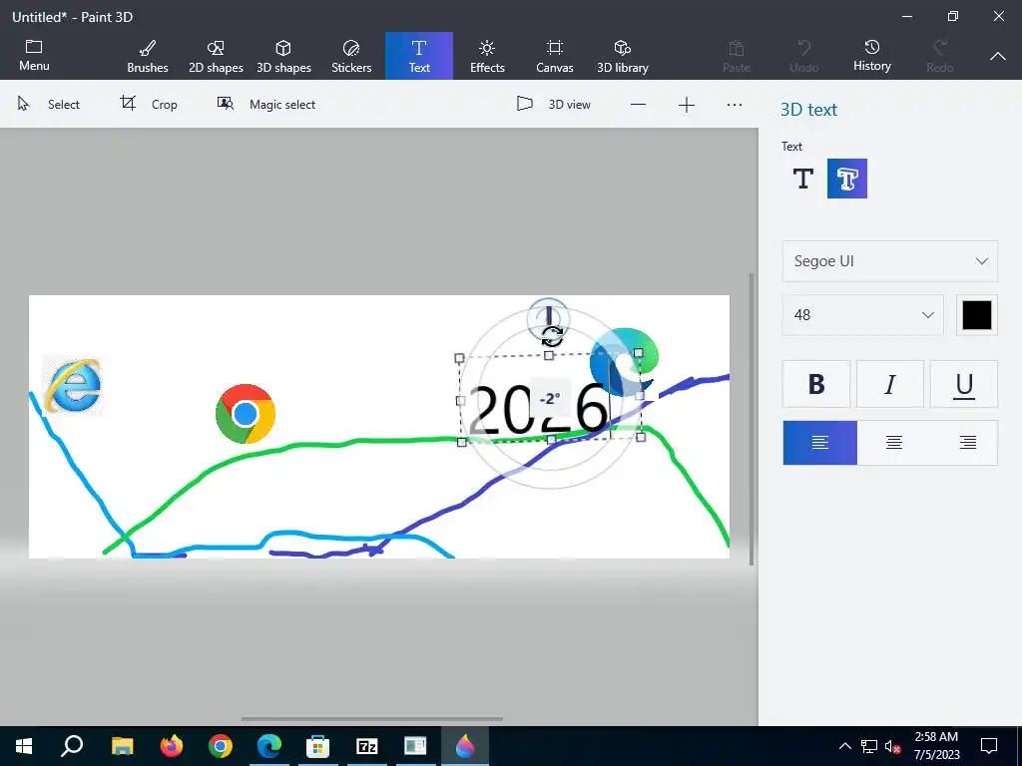Open the more options ellipsis menu
The width and height of the screenshot is (1022, 766).
coord(734,105)
